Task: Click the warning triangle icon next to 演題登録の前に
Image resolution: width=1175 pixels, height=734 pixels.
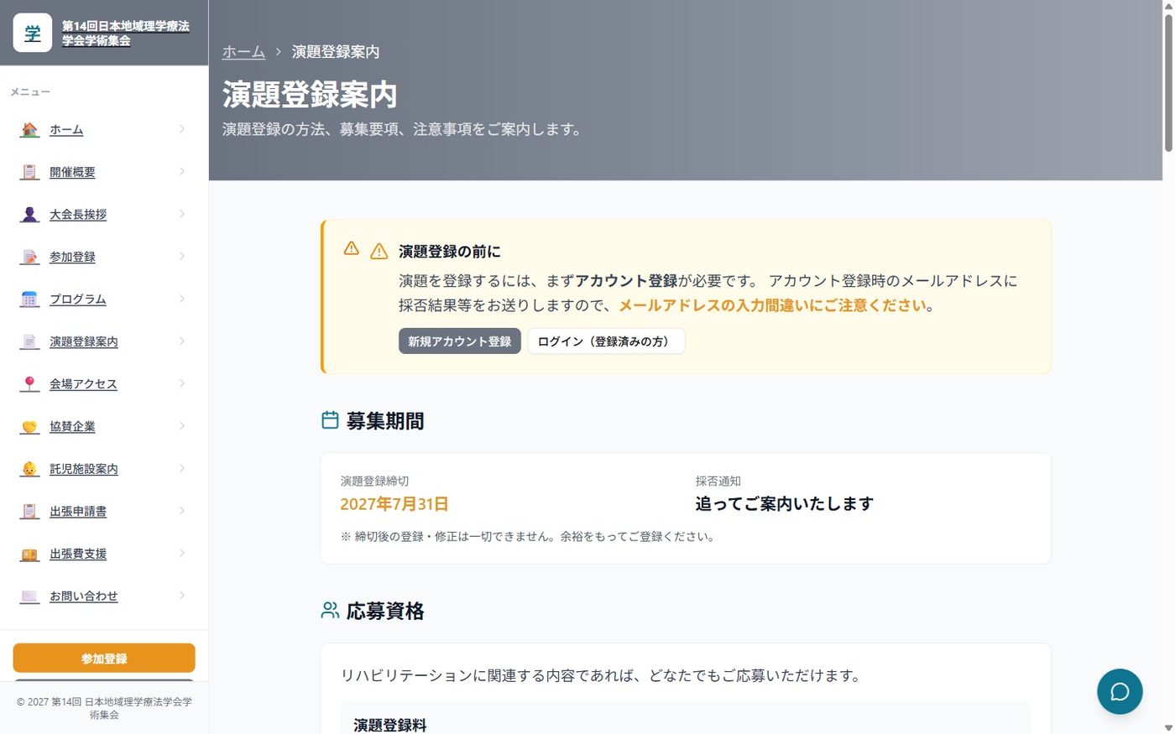Action: click(379, 251)
